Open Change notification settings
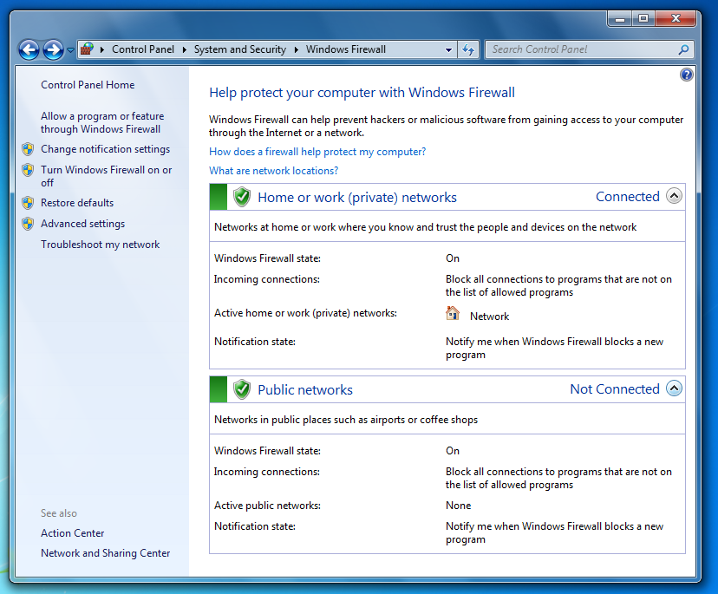The width and height of the screenshot is (718, 594). [105, 149]
